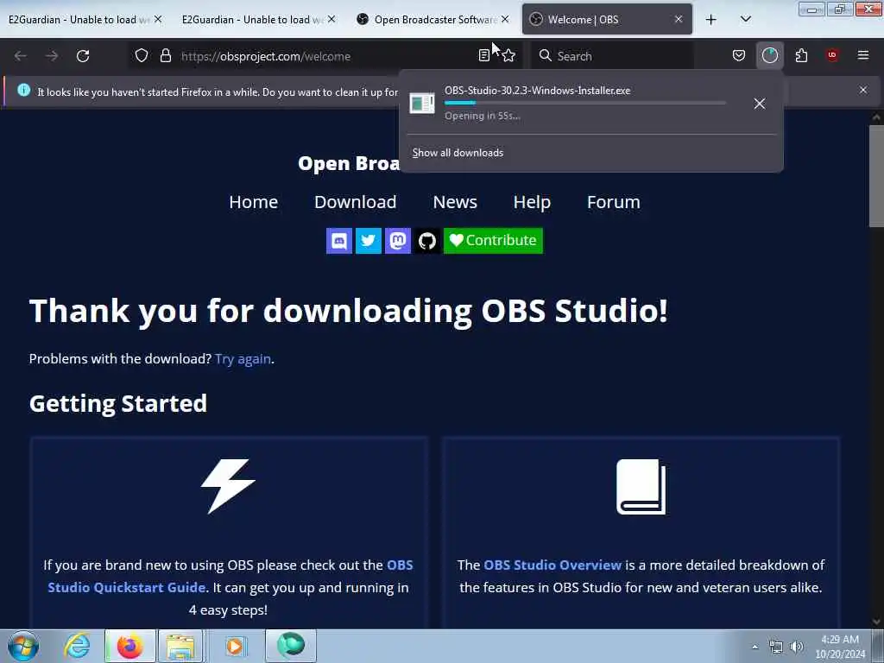Screen dimensions: 884x663
Task: Click the lightning bolt quickstart icon
Action: pyautogui.click(x=228, y=487)
